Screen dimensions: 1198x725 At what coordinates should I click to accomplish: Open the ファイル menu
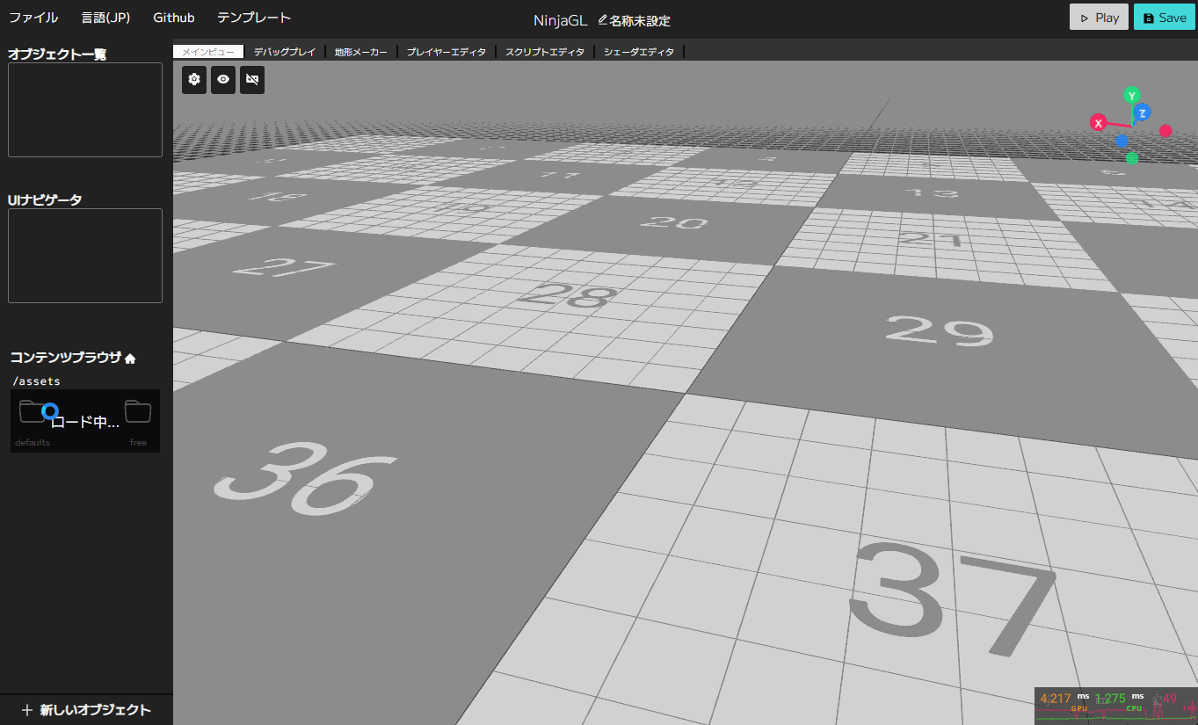click(33, 17)
